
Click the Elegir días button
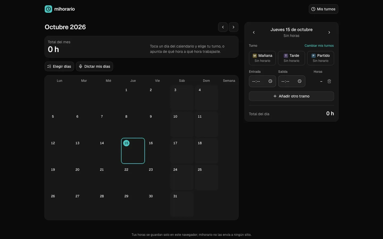(59, 66)
